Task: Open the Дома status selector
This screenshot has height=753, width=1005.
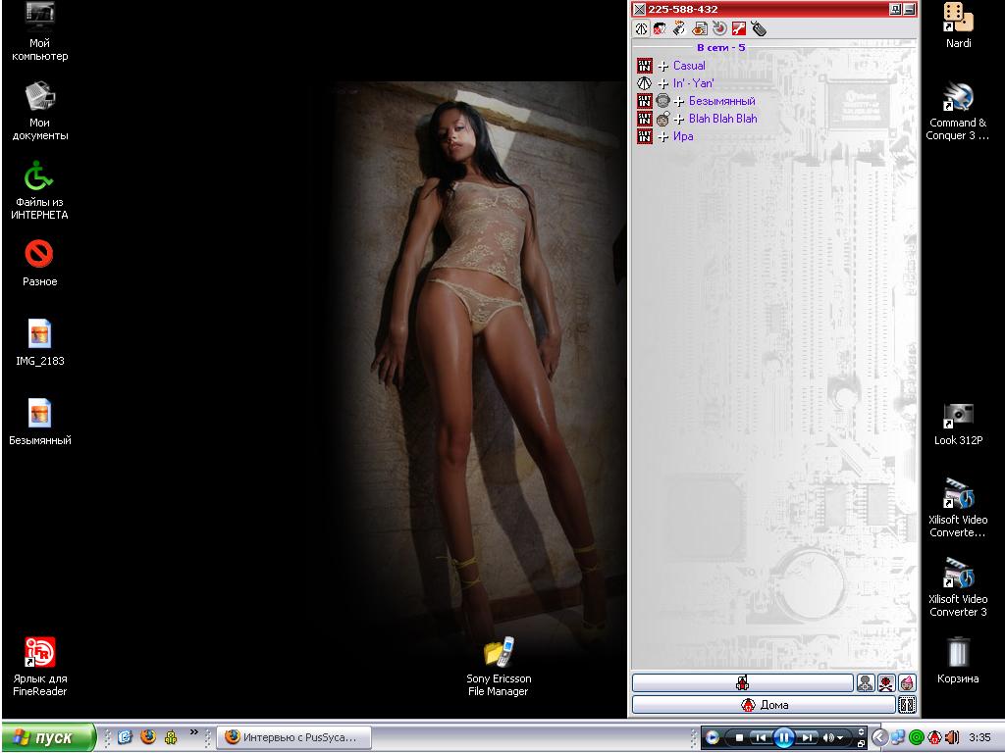Action: click(764, 705)
